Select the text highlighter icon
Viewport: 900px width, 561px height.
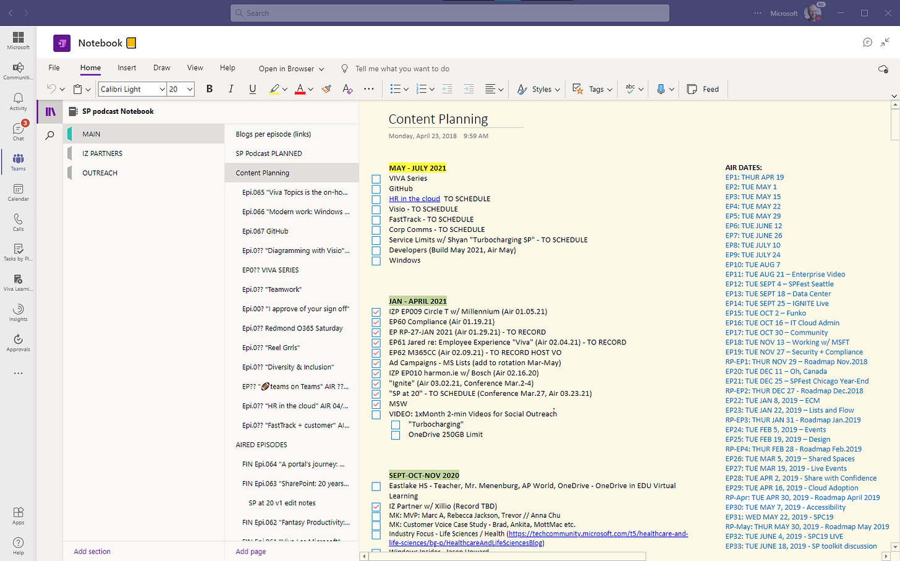[x=274, y=89]
